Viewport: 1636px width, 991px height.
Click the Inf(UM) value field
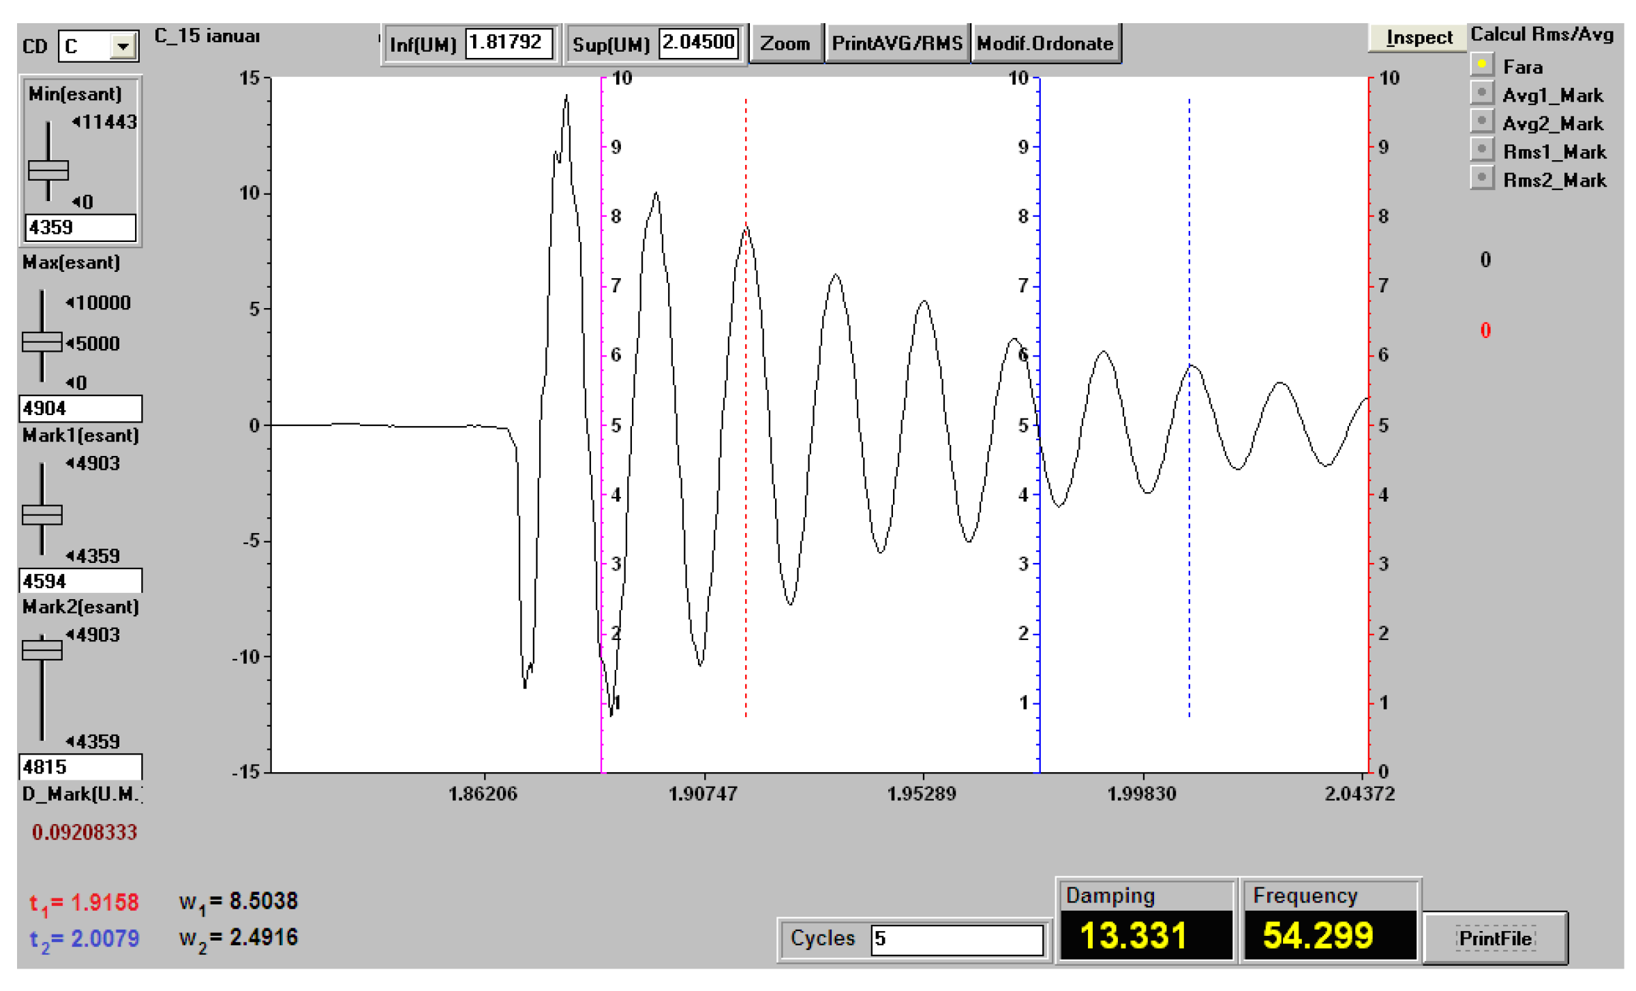tap(510, 44)
